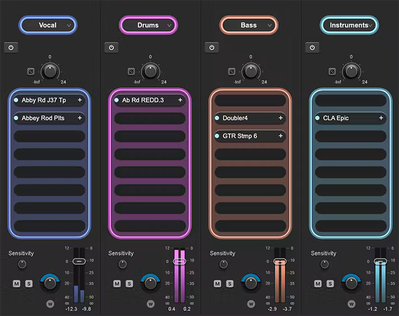Click the Bass input gain knob
This screenshot has width=399, height=316.
(x=251, y=71)
